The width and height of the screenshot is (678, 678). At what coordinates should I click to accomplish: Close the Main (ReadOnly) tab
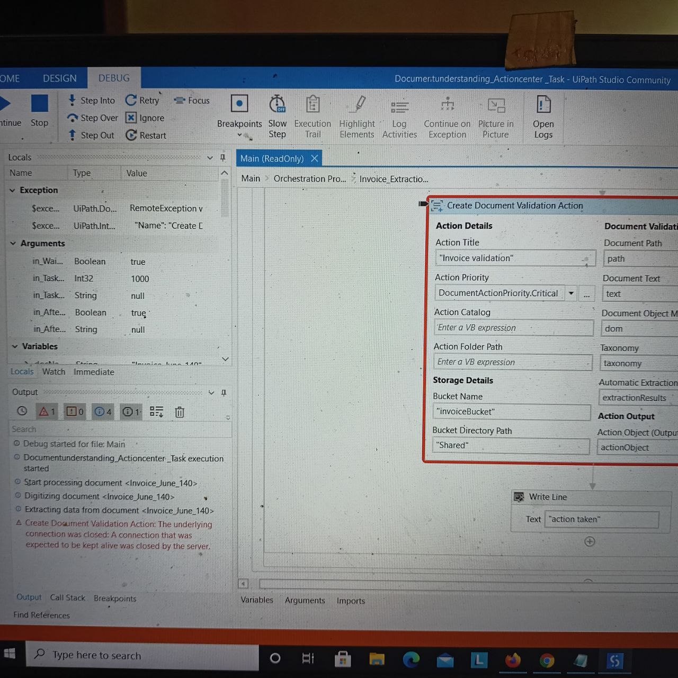(315, 158)
